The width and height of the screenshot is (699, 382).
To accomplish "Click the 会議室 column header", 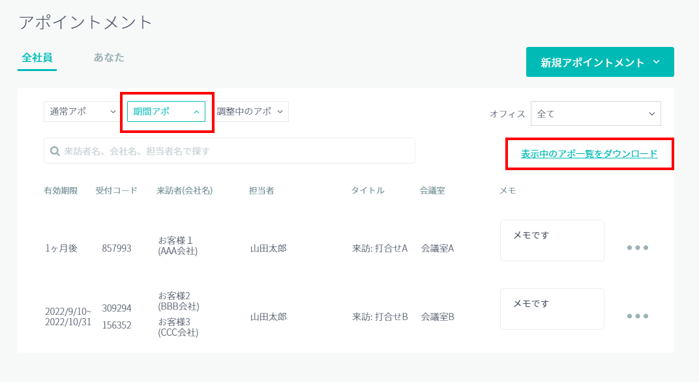I will (x=432, y=191).
